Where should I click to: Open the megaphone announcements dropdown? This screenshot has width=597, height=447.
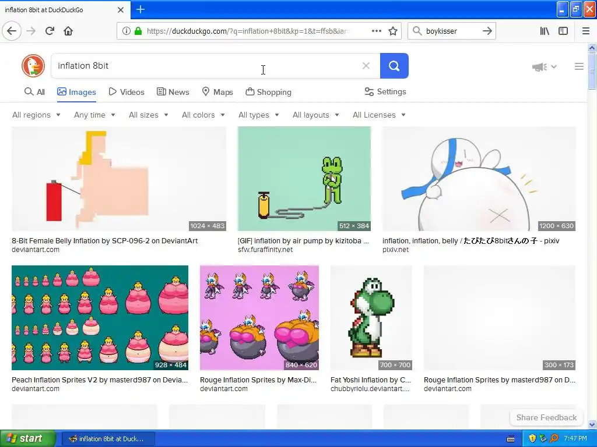coord(545,67)
